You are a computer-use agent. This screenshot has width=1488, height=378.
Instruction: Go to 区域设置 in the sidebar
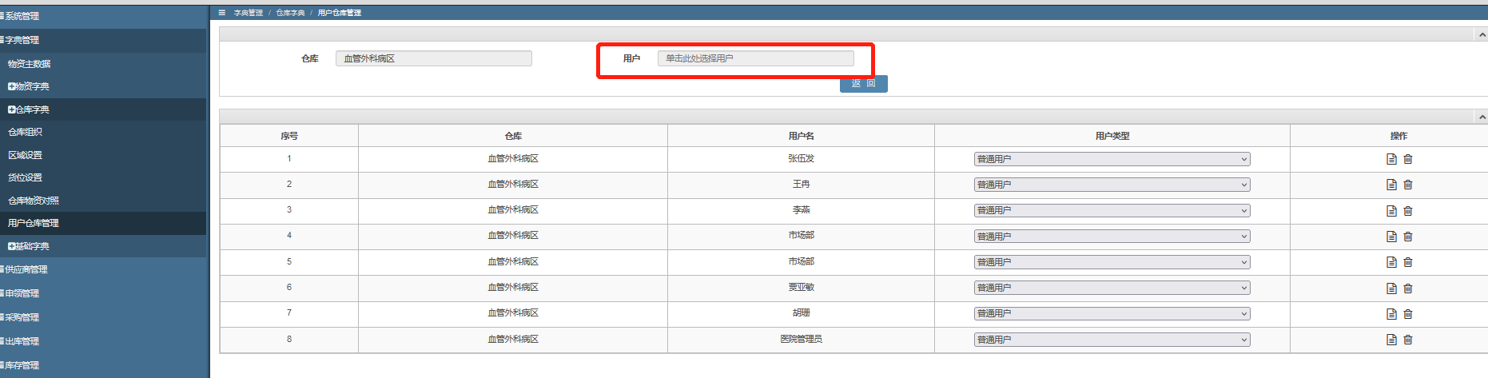pos(25,155)
